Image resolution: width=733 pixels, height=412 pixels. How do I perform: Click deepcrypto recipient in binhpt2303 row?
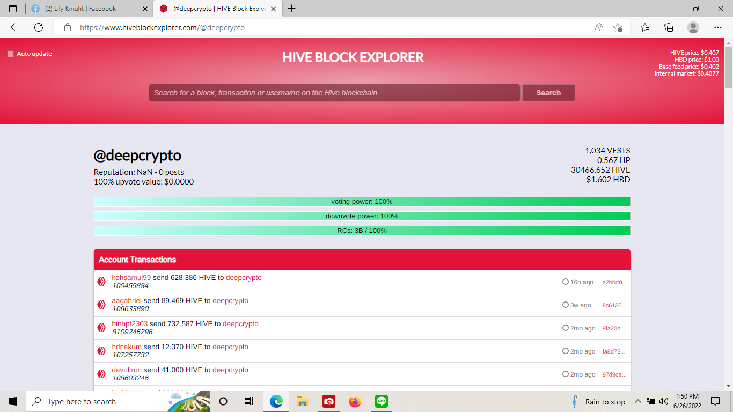pos(240,324)
